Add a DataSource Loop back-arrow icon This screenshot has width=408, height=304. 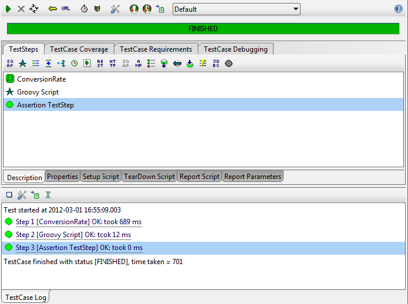(x=177, y=63)
